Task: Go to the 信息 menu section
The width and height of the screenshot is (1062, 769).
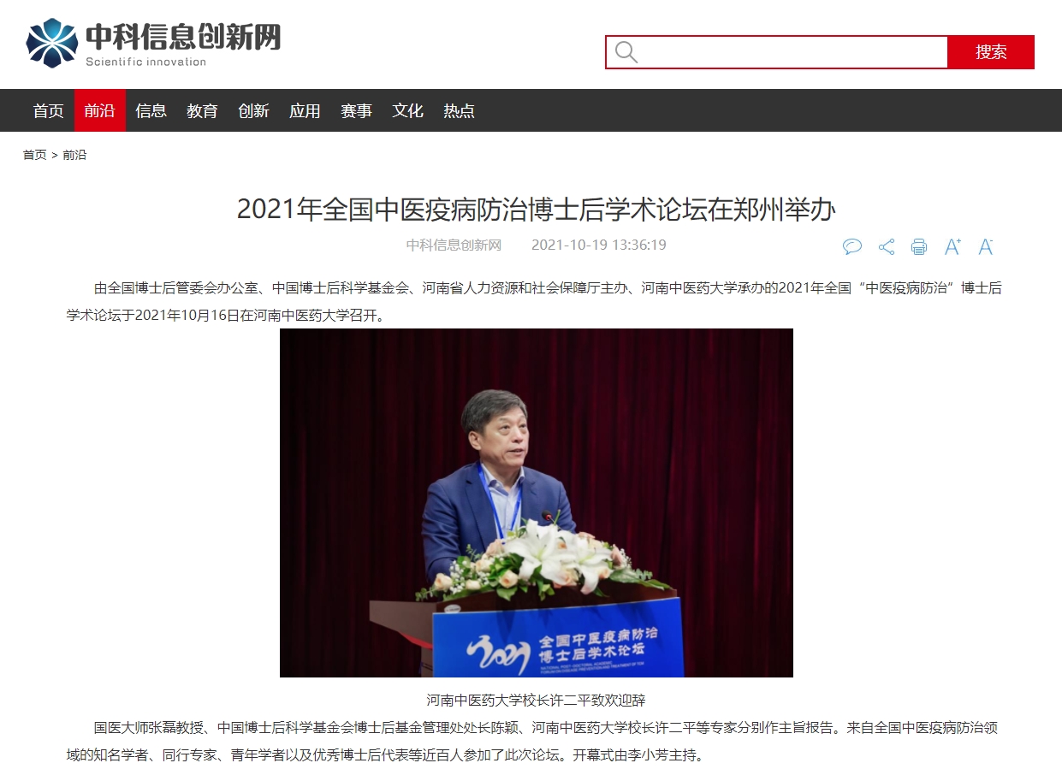Action: (x=151, y=110)
